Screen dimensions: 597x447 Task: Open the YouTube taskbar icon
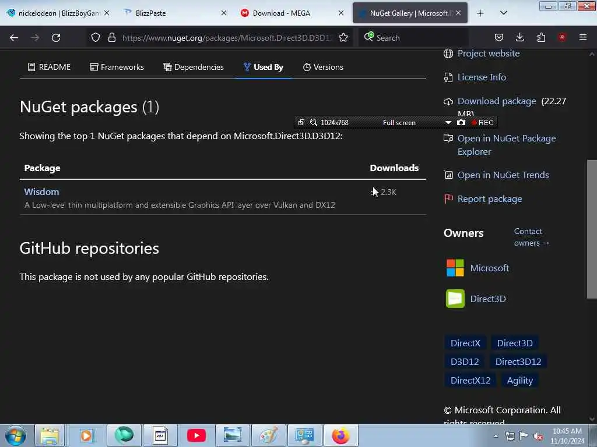[196, 435]
